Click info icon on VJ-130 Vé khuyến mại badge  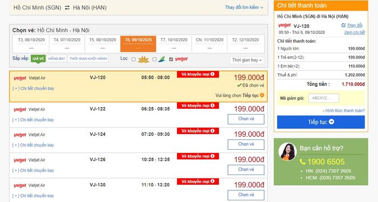(212, 182)
